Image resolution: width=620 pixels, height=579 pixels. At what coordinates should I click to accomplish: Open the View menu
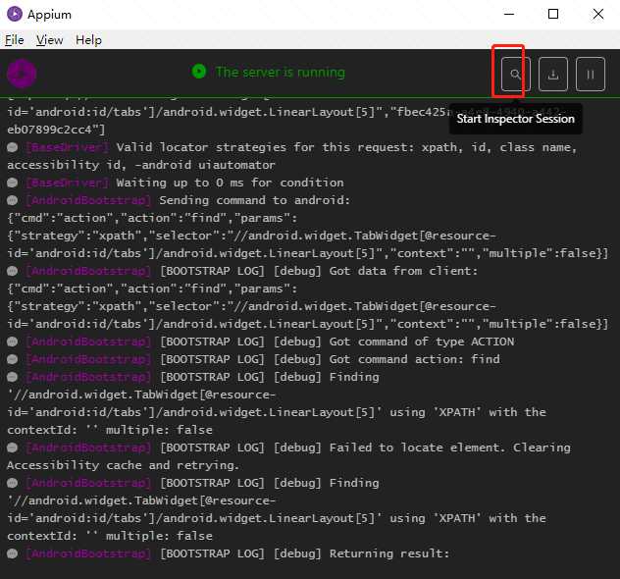49,40
